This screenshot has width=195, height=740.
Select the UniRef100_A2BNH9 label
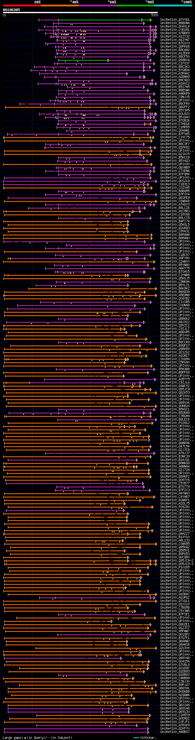(x=175, y=77)
